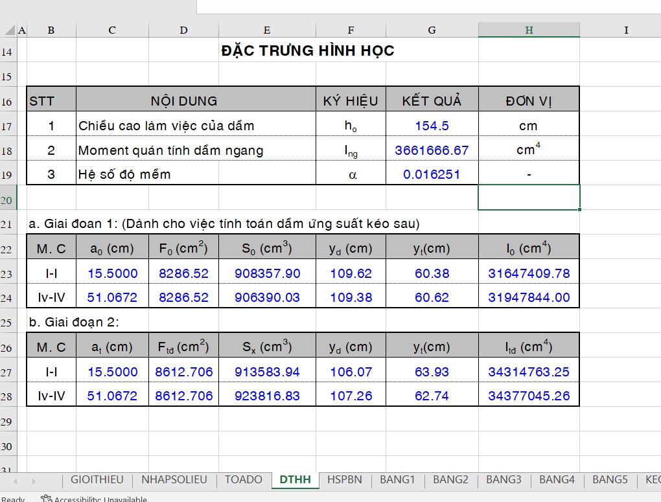
Task: Select the DTHH sheet tab
Action: [x=295, y=480]
